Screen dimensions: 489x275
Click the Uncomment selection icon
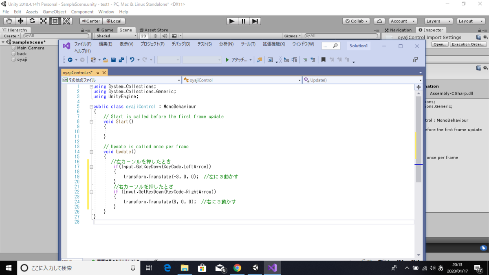pyautogui.click(x=313, y=60)
